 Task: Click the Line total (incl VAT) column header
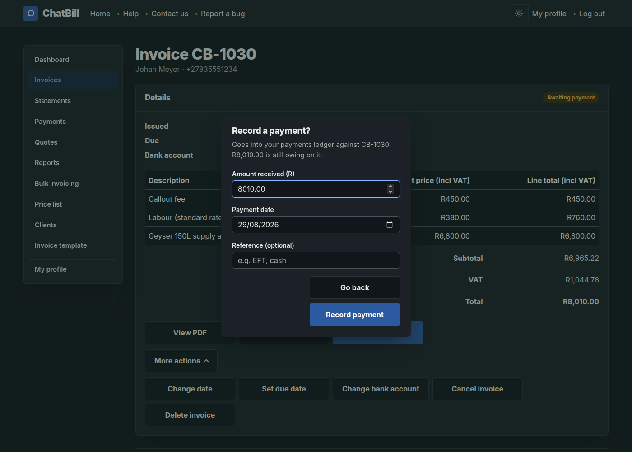pyautogui.click(x=561, y=180)
